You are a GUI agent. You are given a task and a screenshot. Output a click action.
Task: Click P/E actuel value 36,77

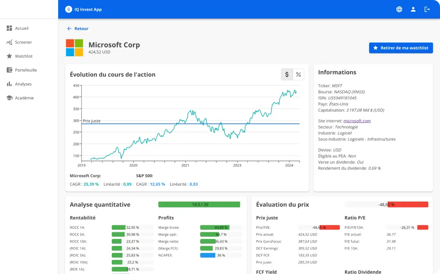point(391,234)
